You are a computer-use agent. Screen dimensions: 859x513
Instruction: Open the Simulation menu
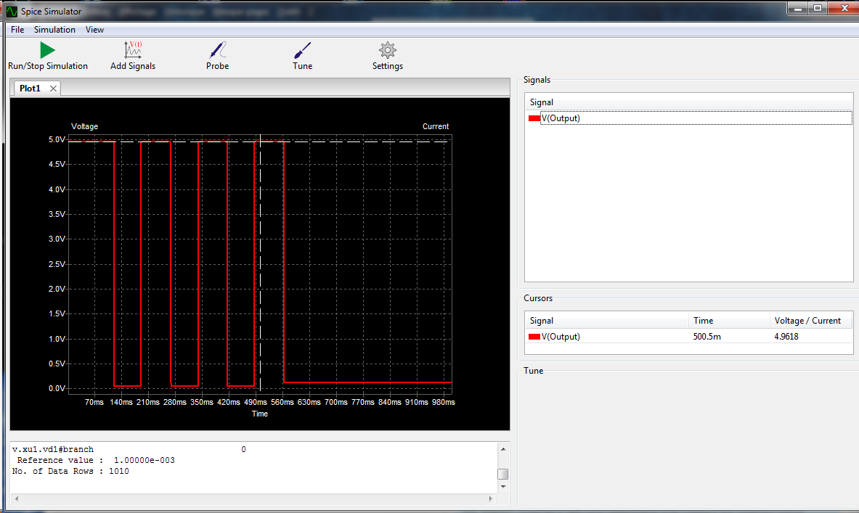(54, 30)
